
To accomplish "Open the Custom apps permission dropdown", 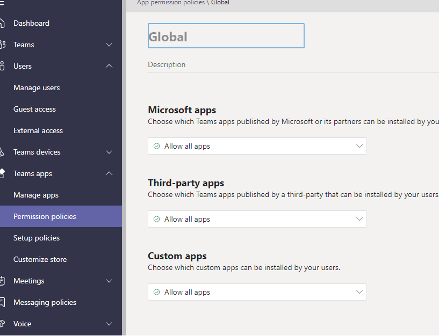I will pos(257,292).
